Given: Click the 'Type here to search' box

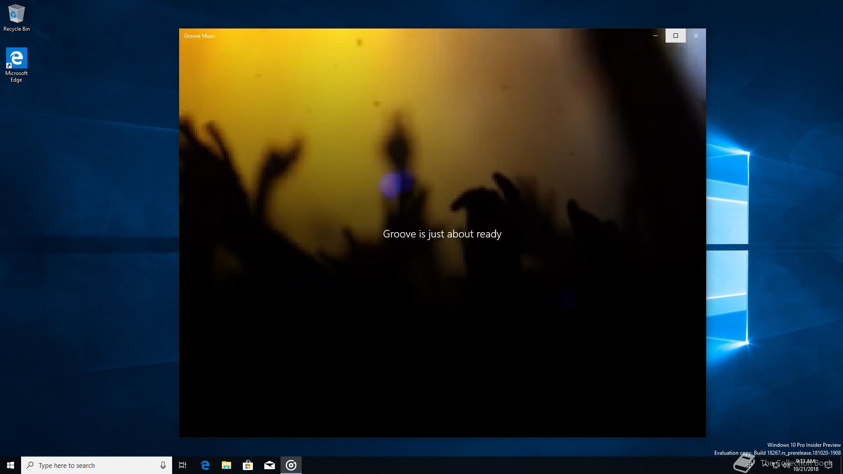Looking at the screenshot, I should pos(97,465).
